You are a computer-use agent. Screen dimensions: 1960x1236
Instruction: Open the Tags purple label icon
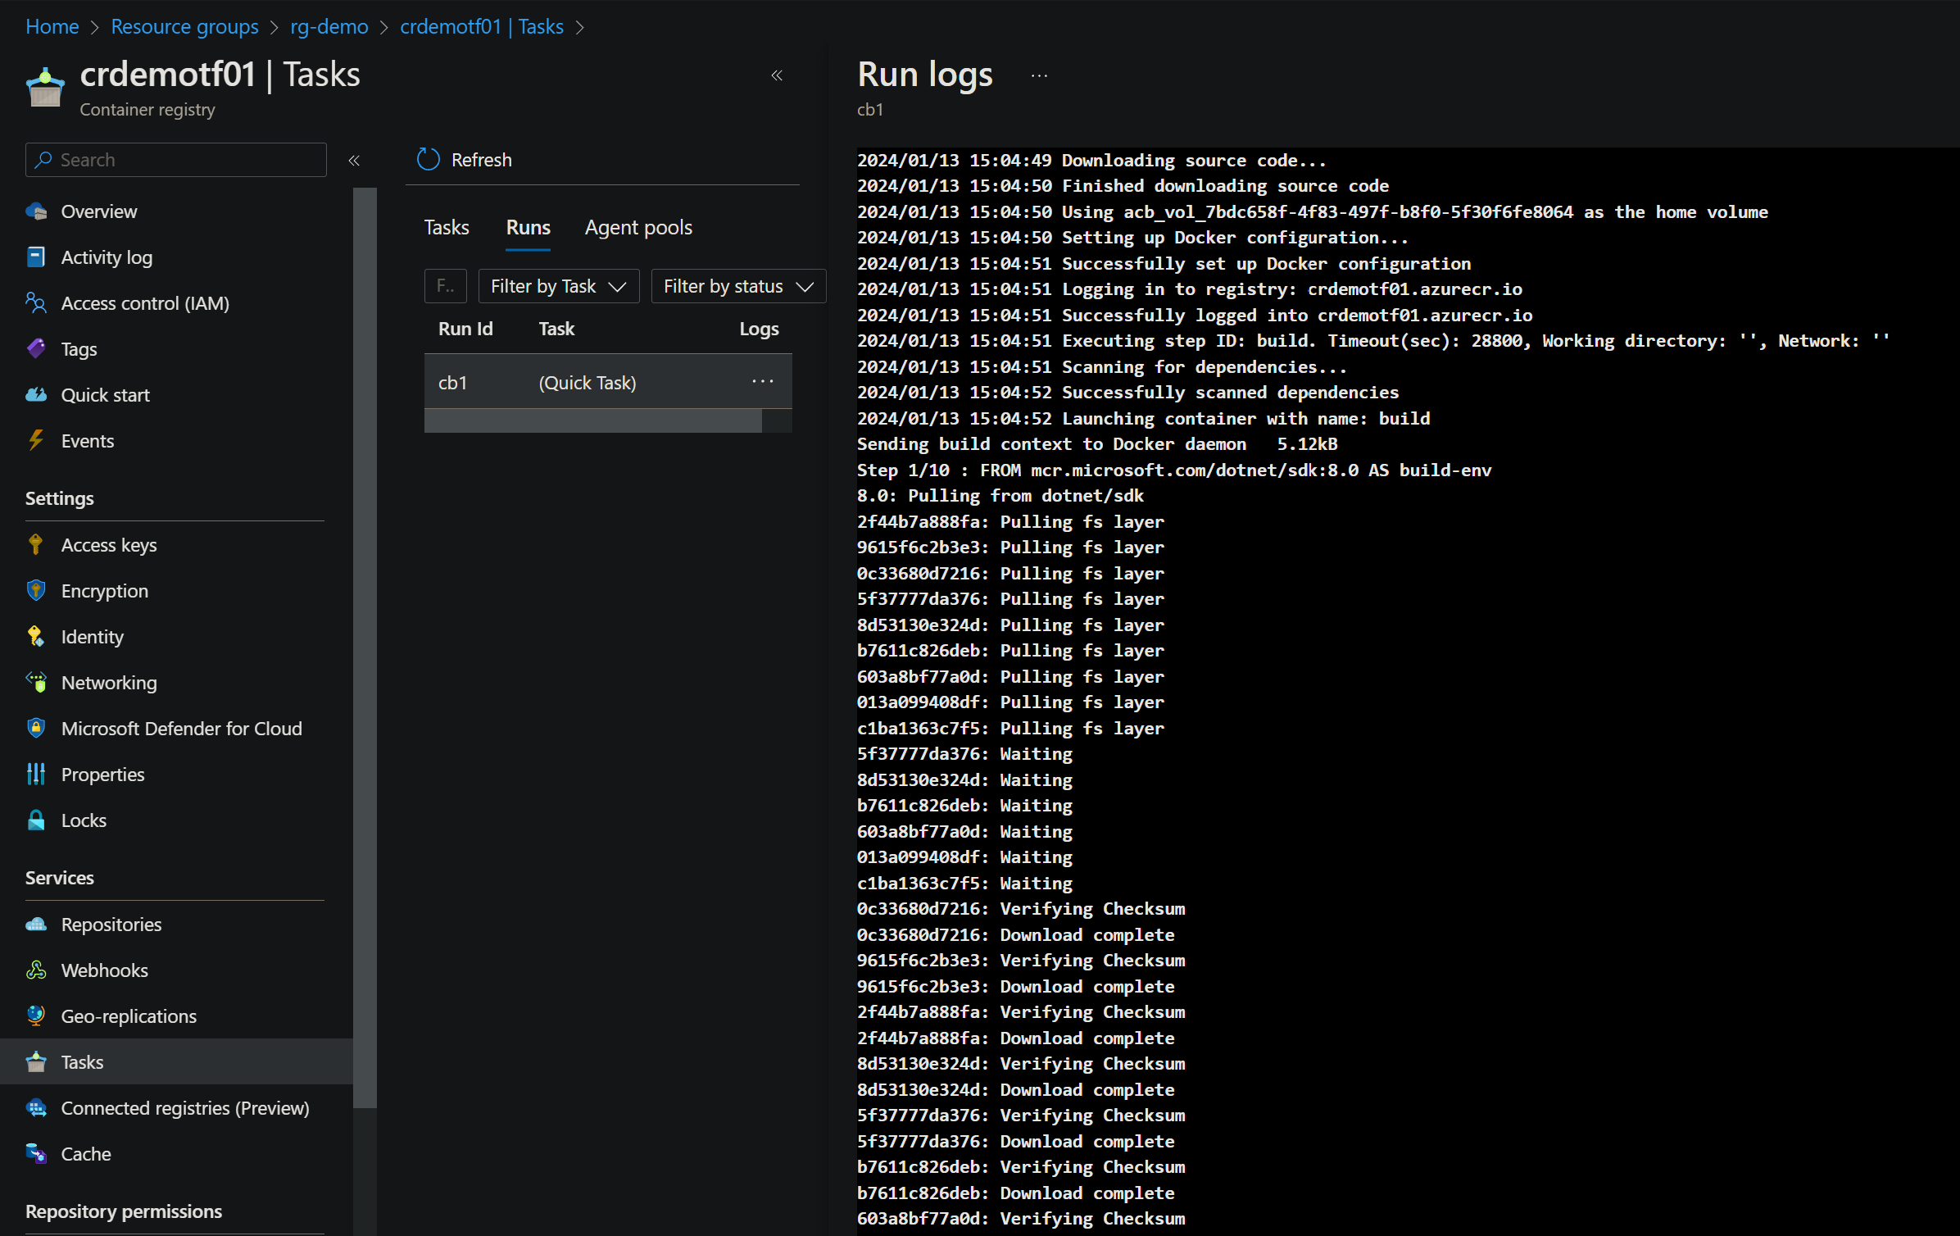coord(36,348)
